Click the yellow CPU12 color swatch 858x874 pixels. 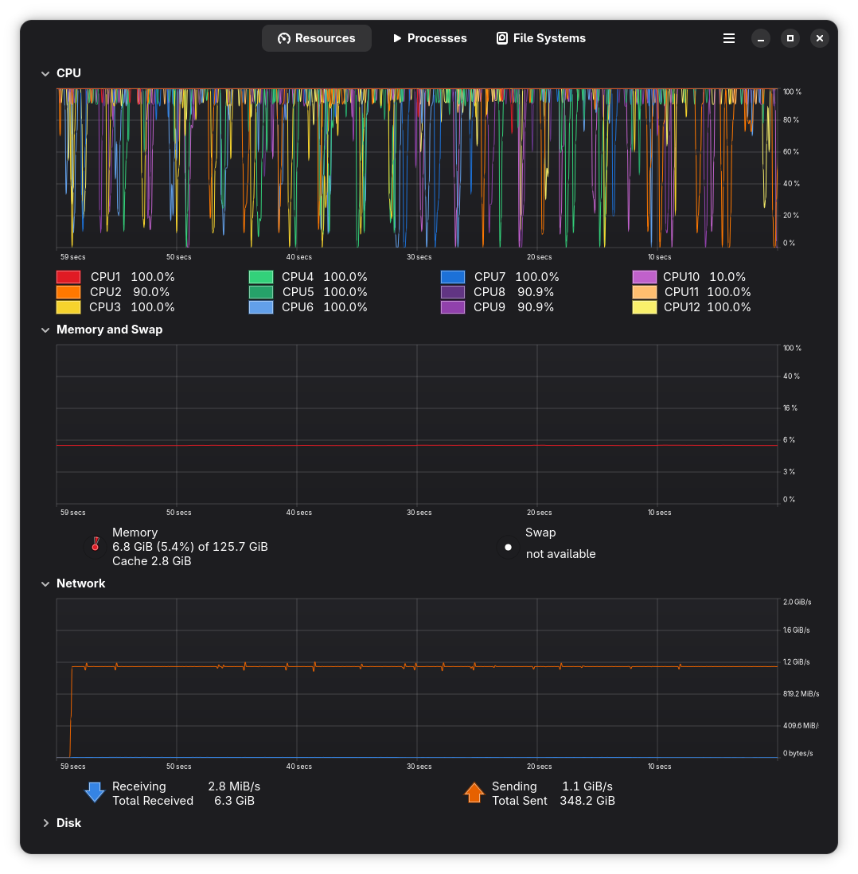tap(645, 307)
